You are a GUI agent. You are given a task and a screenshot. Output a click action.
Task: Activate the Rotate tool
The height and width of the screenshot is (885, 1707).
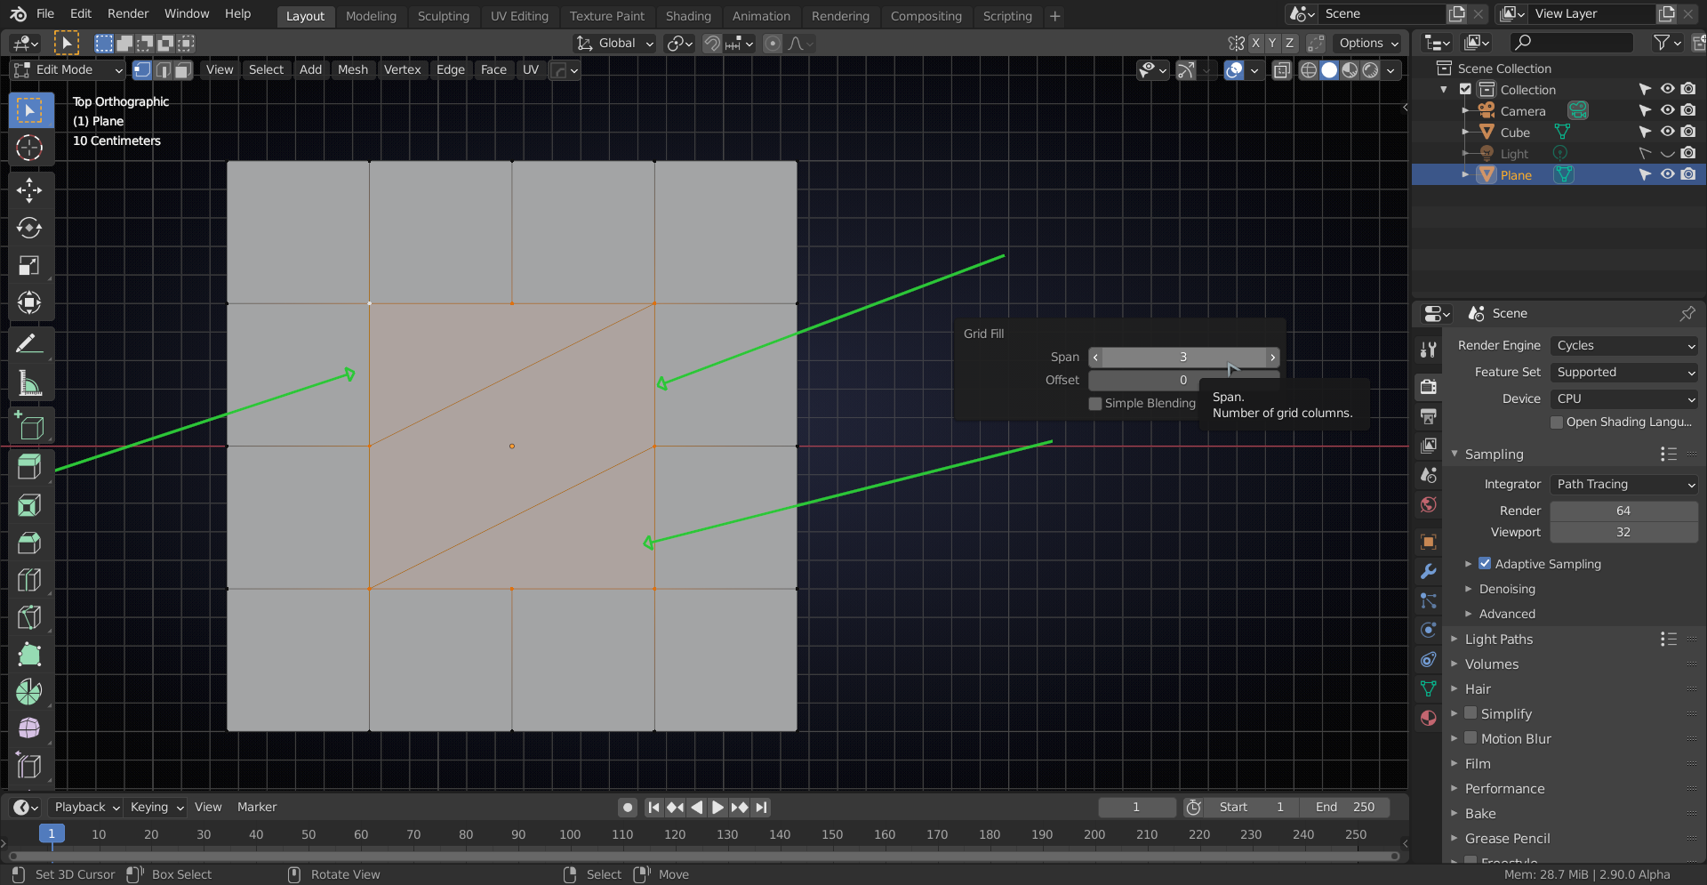click(x=30, y=228)
